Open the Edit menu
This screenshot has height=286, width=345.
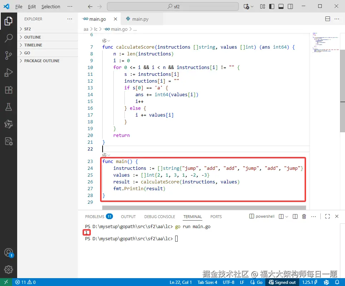[32, 6]
